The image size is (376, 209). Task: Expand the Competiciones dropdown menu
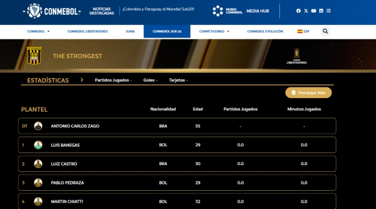[x=214, y=31]
